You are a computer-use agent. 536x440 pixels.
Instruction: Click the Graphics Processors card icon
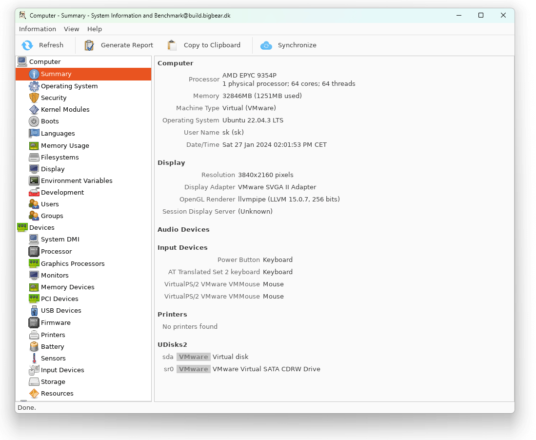tap(34, 263)
